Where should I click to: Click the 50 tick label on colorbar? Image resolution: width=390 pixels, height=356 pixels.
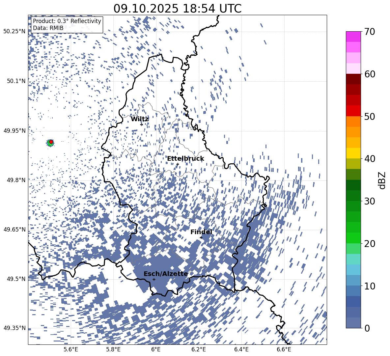tap(370, 116)
